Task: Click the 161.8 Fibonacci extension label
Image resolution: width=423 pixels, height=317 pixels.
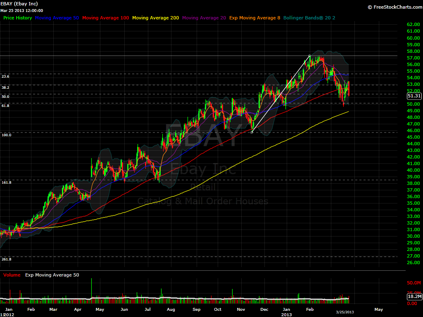Action: [6, 182]
